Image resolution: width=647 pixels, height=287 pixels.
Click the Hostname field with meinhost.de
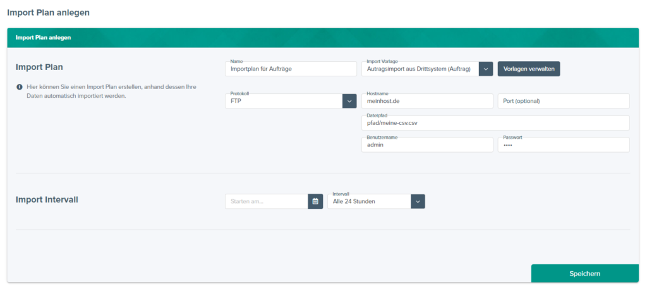tap(426, 101)
